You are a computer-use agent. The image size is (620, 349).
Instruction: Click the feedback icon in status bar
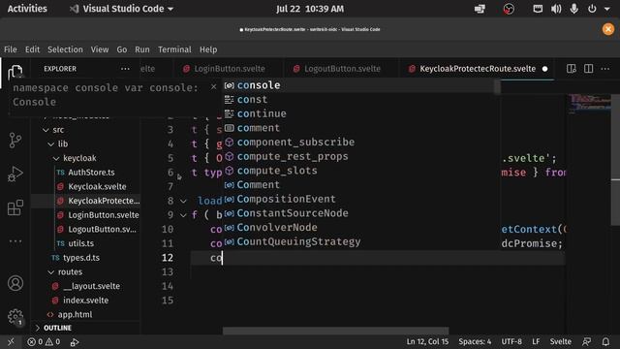(586, 341)
